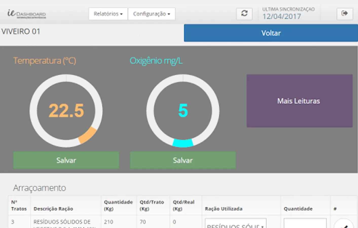Click the blue Voltar button
Screen dimensions: 358x228
click(271, 33)
